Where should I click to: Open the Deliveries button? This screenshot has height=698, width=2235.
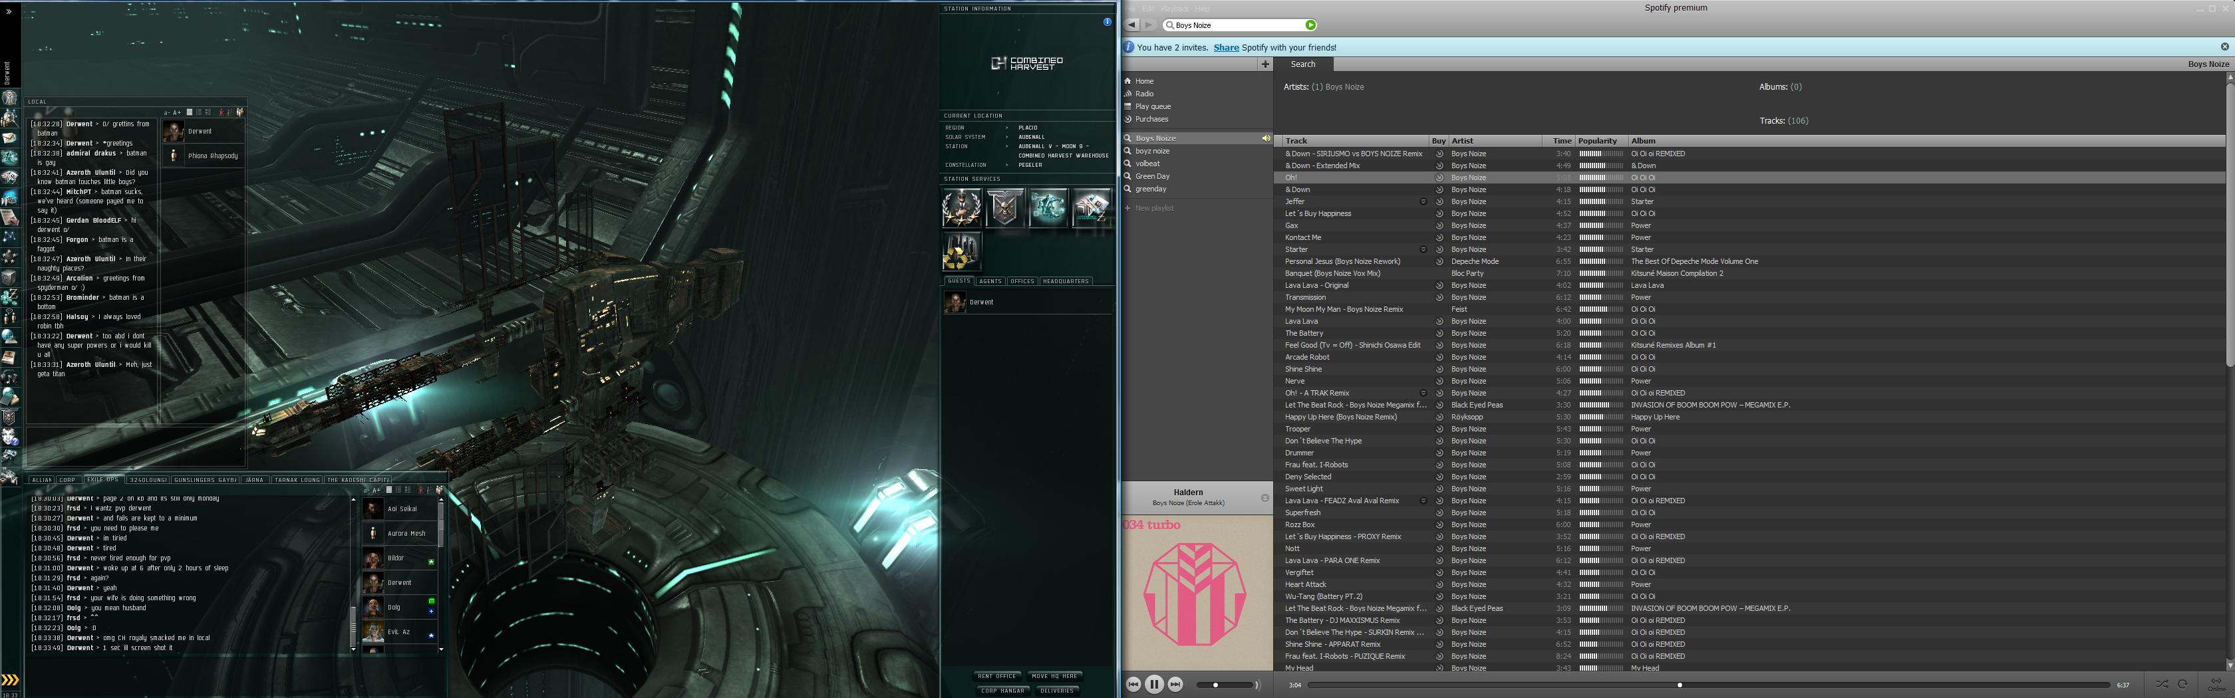click(x=1057, y=691)
